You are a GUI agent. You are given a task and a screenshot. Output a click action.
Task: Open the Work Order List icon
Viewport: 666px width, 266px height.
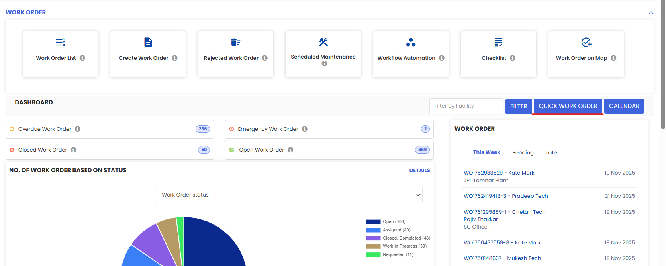click(60, 42)
